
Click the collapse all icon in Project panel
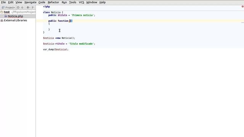pyautogui.click(x=22, y=8)
